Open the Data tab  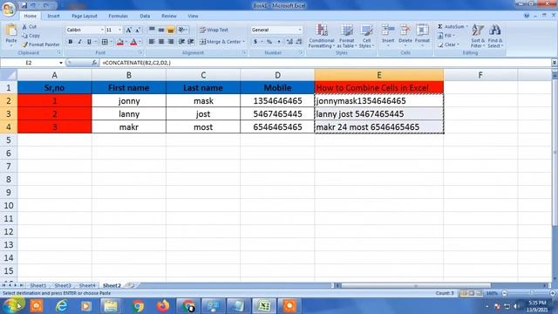(x=145, y=16)
